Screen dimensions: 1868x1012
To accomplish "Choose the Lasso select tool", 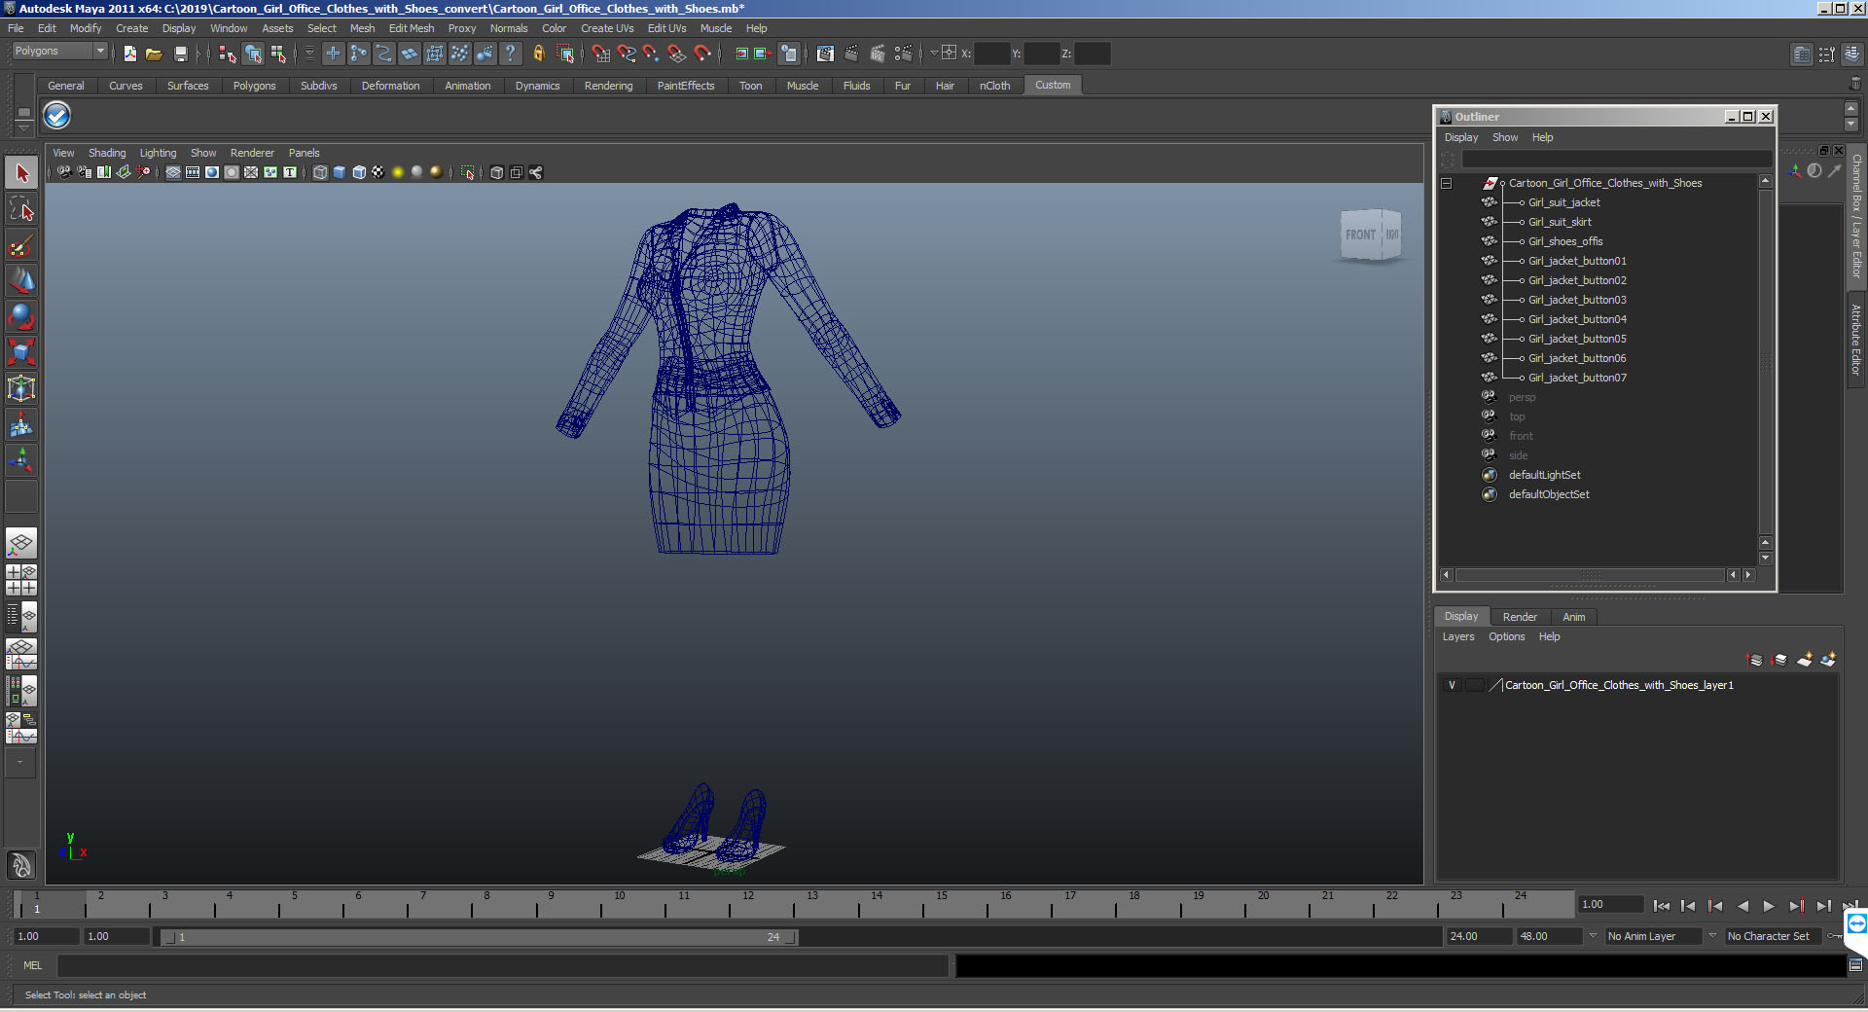I will (21, 209).
